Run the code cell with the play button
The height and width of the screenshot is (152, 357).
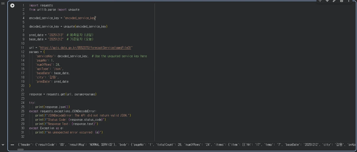pos(12,5)
